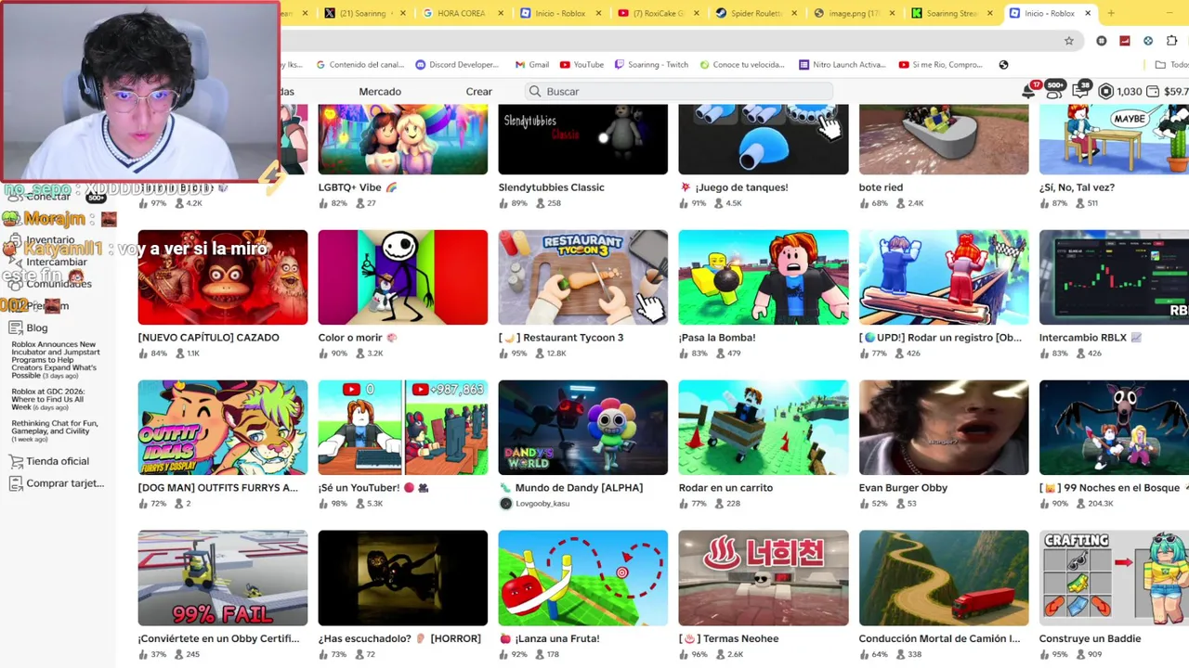Open the Mundo de Dandy thumbnail
Screen dimensions: 1189x668
coord(582,428)
